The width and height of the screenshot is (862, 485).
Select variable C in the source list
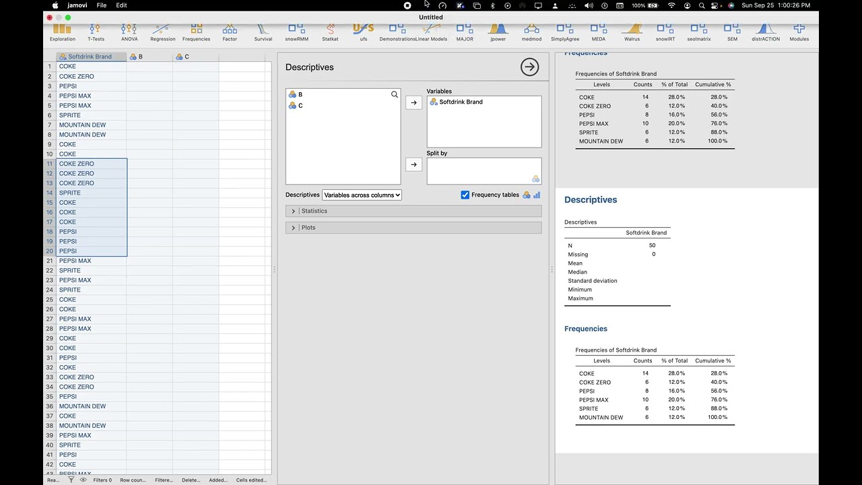(x=343, y=106)
